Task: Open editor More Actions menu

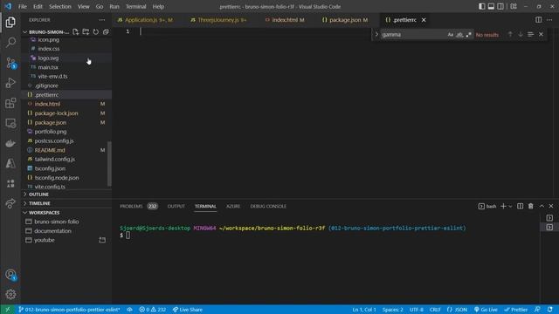Action: pos(549,20)
